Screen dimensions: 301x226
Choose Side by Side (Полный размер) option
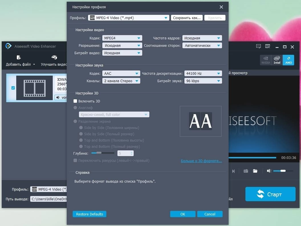81,134
